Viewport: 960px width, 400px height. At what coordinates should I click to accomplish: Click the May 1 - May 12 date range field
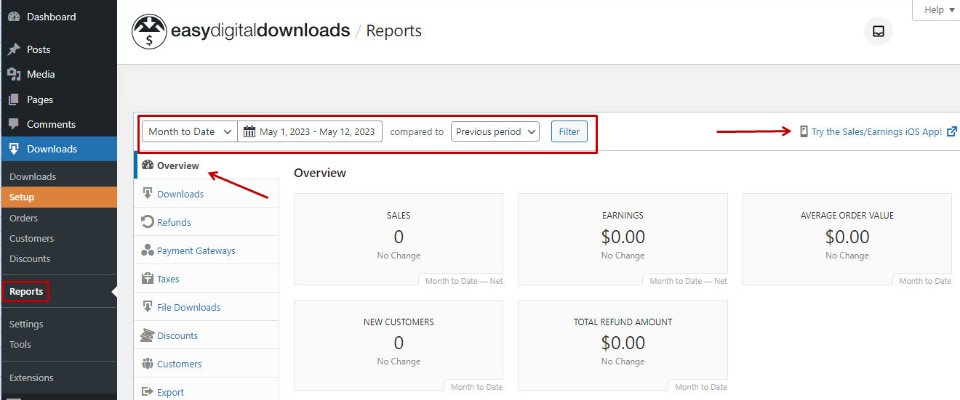click(310, 131)
